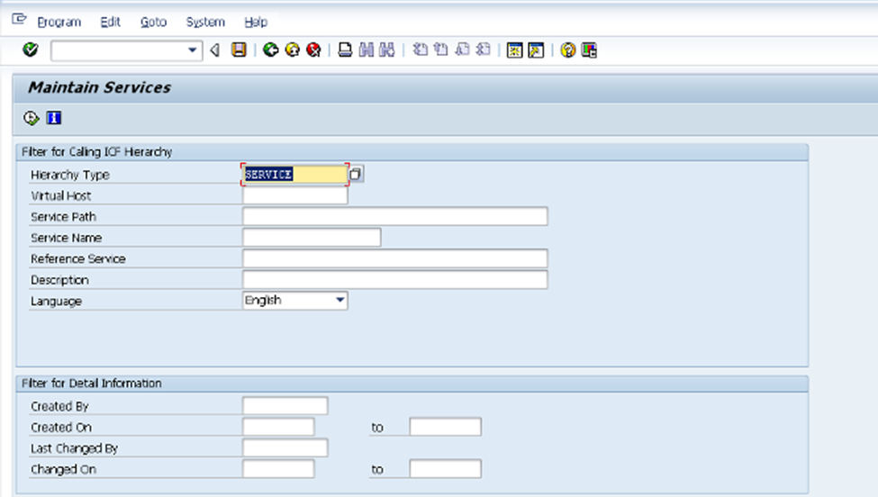Click the Reference Service input field

tap(395, 258)
